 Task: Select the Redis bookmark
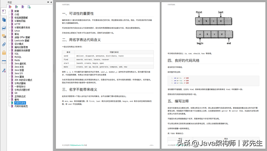tap(17, 60)
